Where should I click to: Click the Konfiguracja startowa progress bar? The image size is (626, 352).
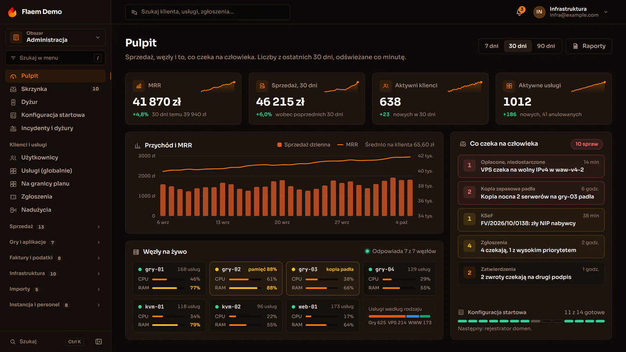click(x=531, y=321)
